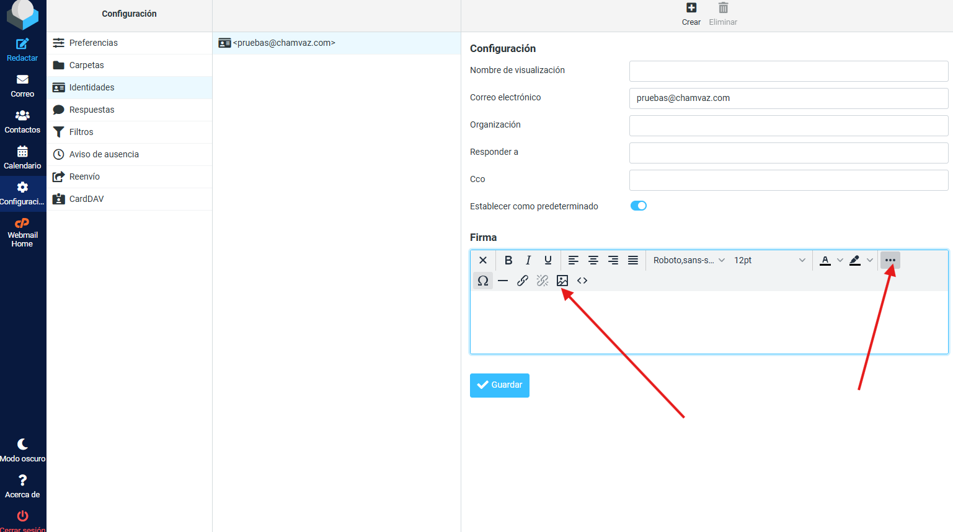Click Crear to add new identity
The width and height of the screenshot is (953, 532).
(691, 14)
